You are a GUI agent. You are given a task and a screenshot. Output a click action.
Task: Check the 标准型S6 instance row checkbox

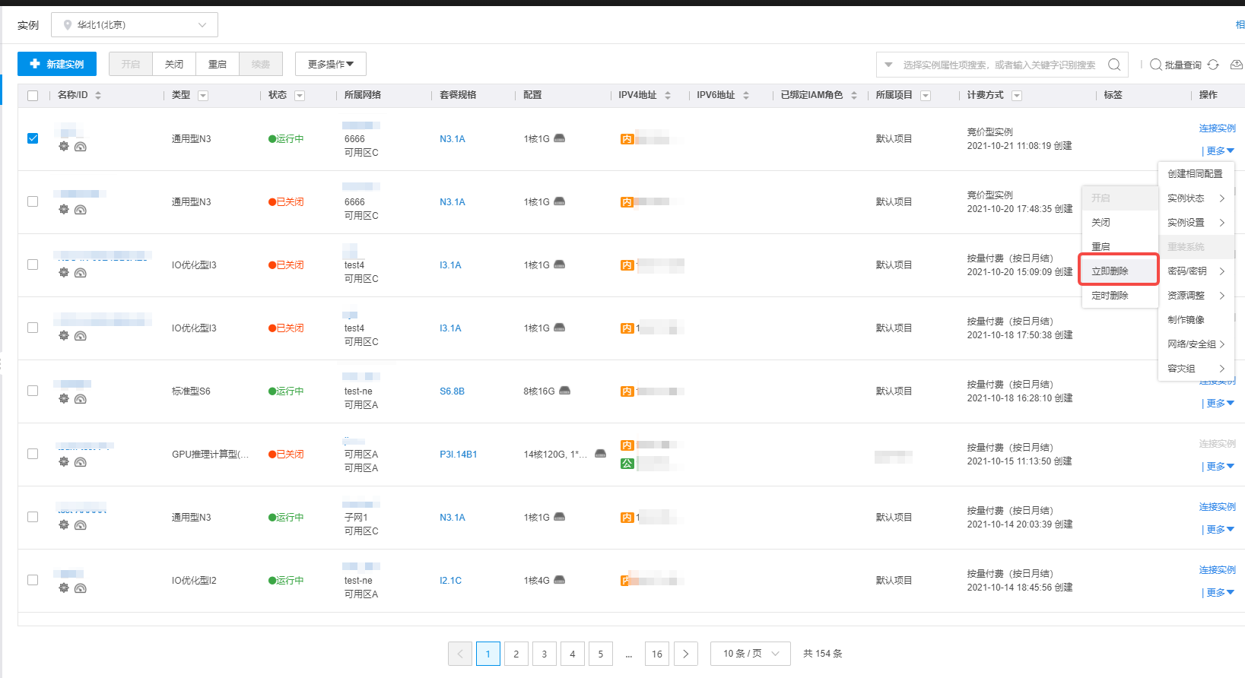click(x=33, y=391)
